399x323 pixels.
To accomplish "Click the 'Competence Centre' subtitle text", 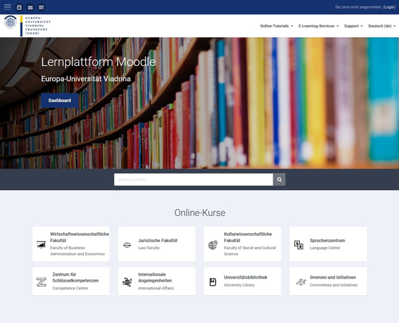I will tap(70, 288).
